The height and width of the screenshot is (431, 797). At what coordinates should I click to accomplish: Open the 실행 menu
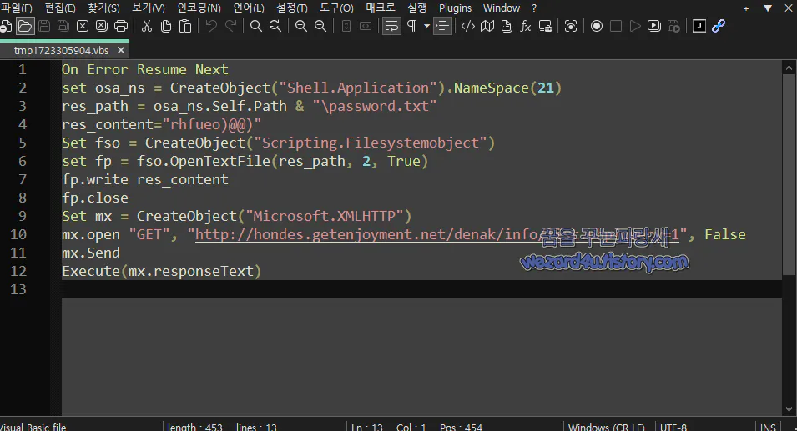coord(416,8)
